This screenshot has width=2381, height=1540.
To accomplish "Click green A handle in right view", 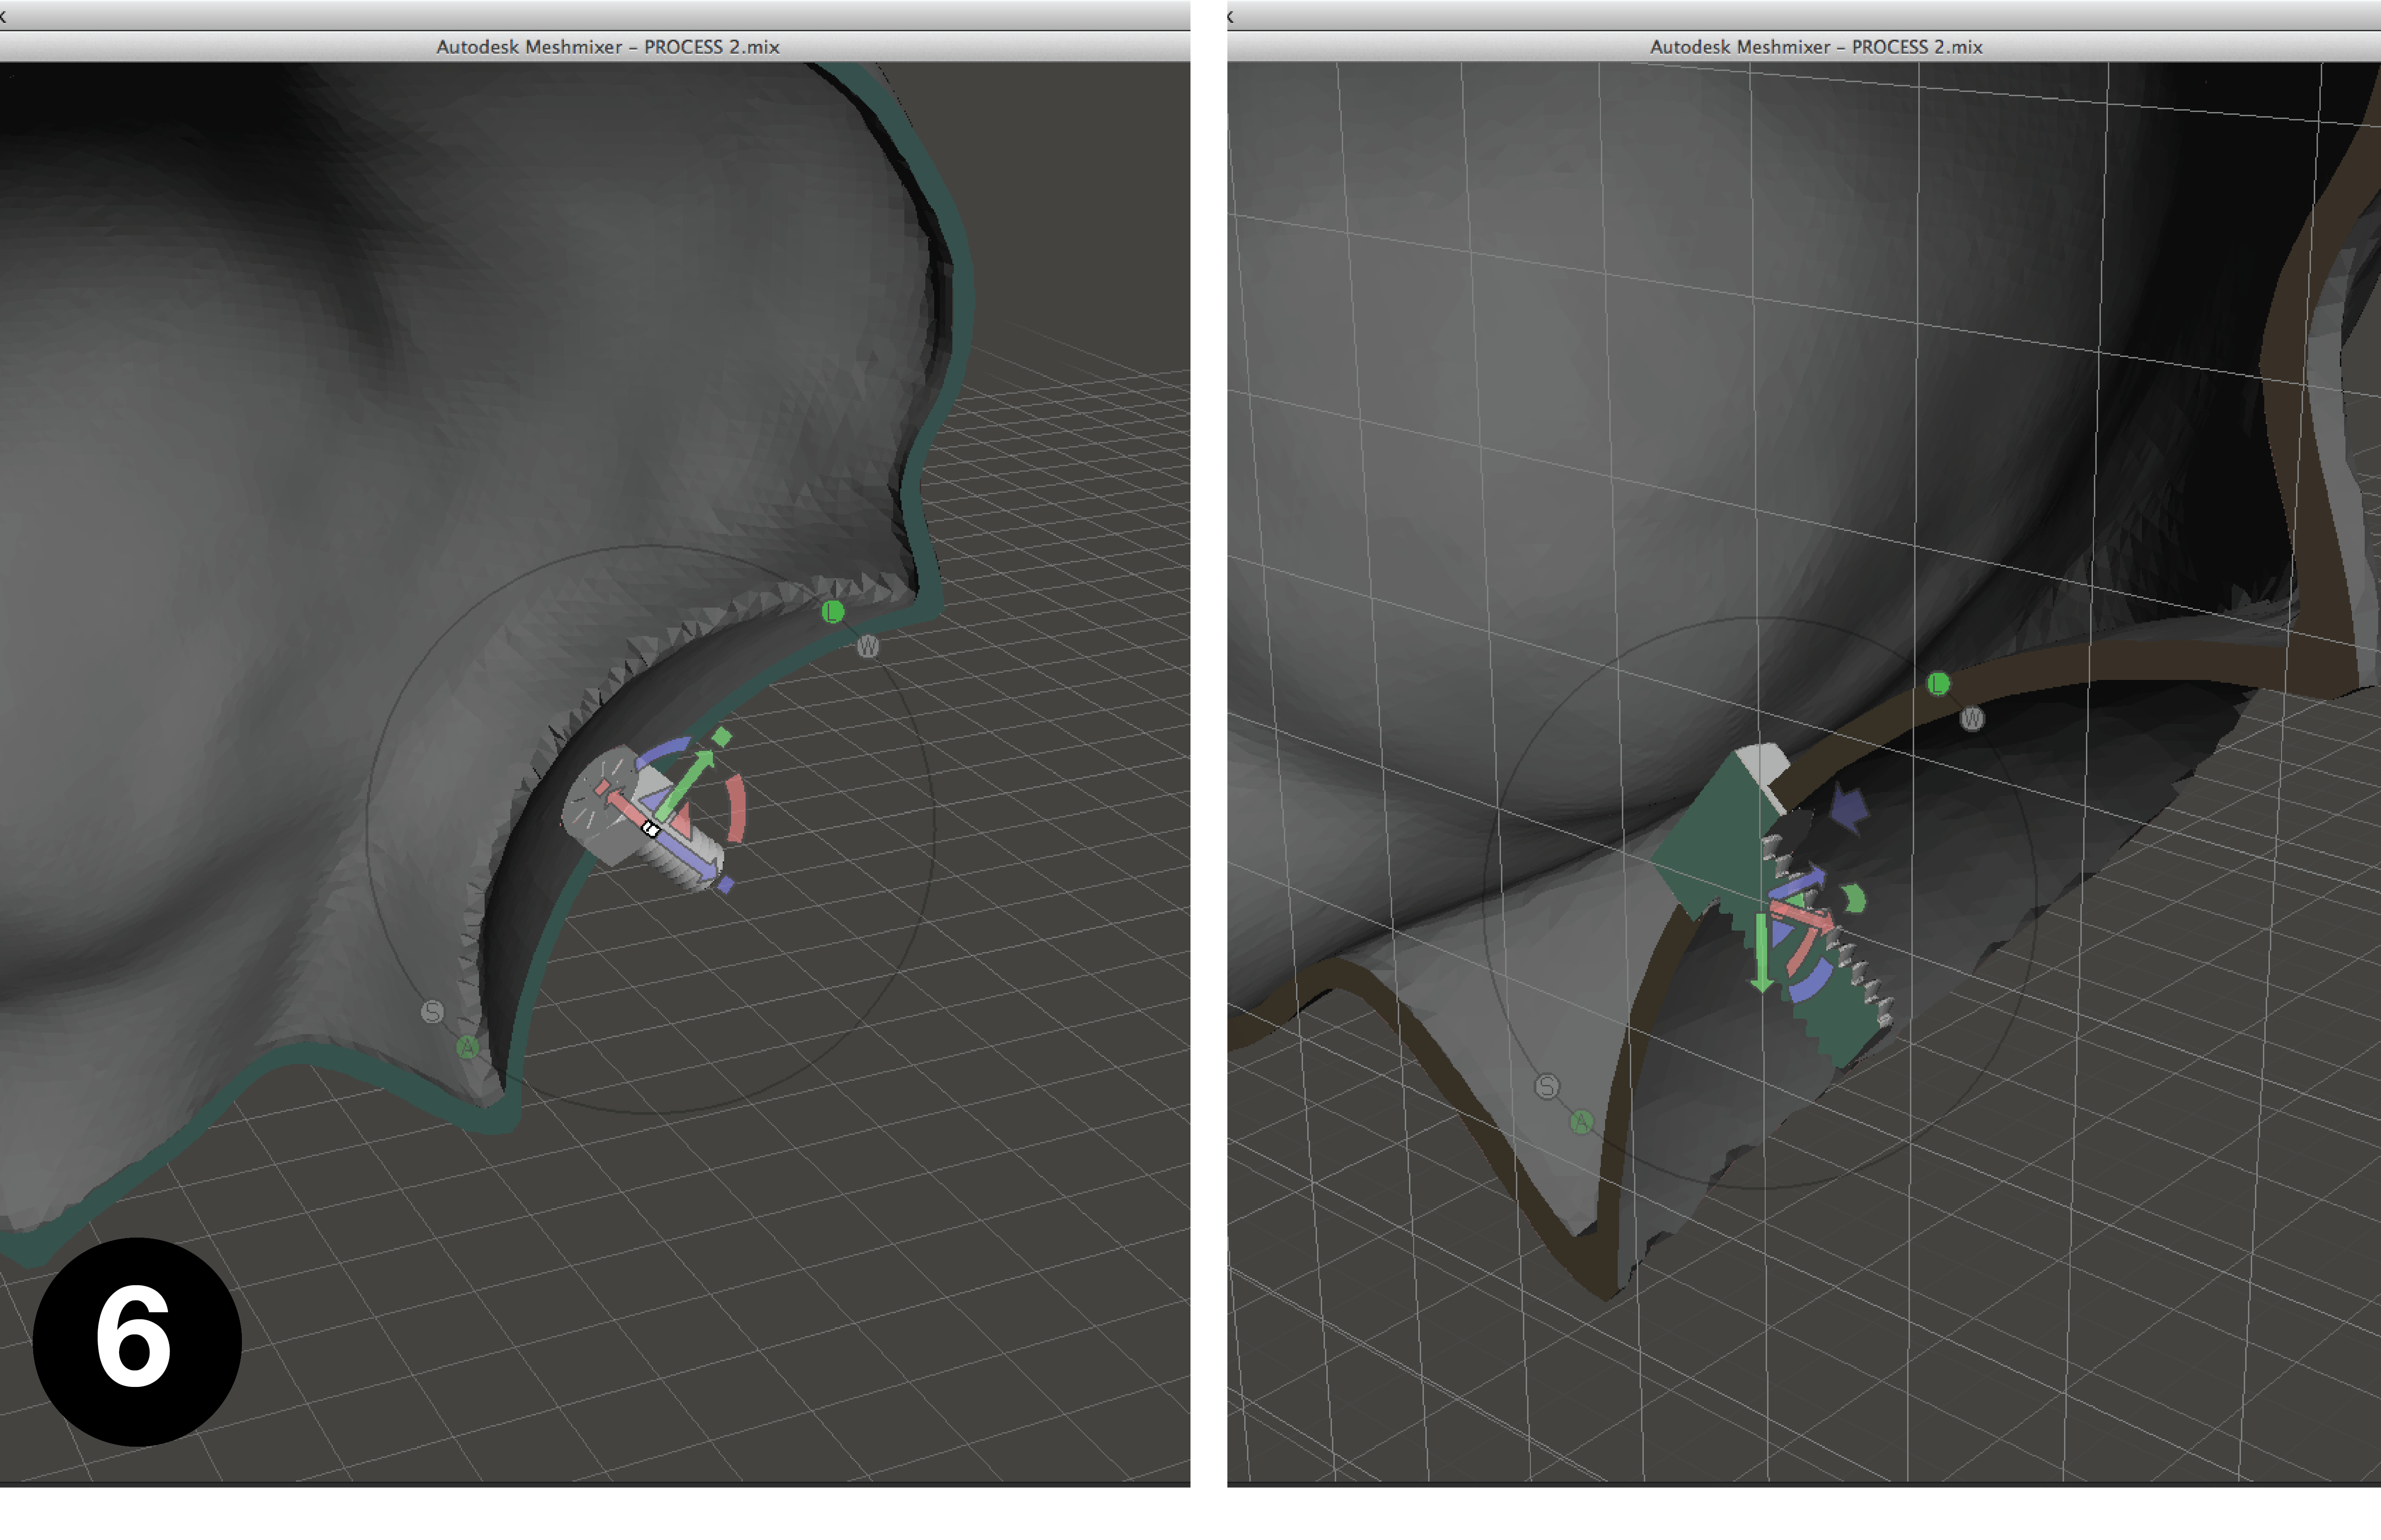I will point(1582,1121).
